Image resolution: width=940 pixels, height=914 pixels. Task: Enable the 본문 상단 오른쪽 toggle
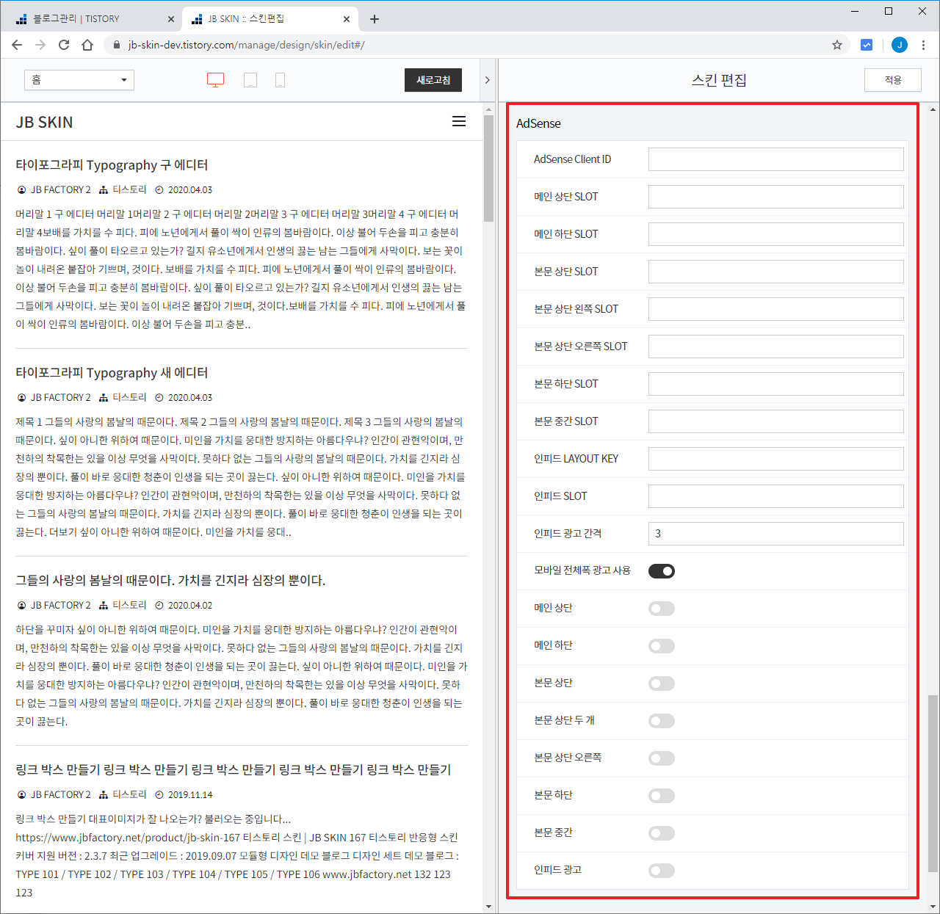coord(662,758)
